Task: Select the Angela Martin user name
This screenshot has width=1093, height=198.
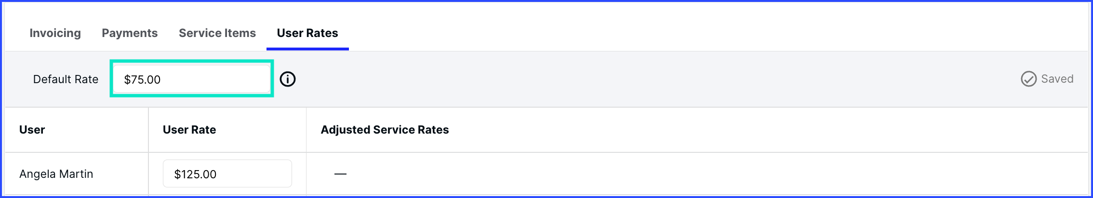Action: [x=56, y=174]
